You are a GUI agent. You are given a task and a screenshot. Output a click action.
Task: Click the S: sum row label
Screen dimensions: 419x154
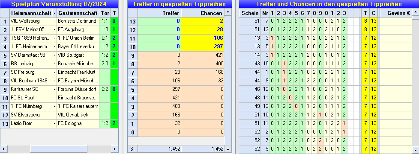click(x=133, y=149)
